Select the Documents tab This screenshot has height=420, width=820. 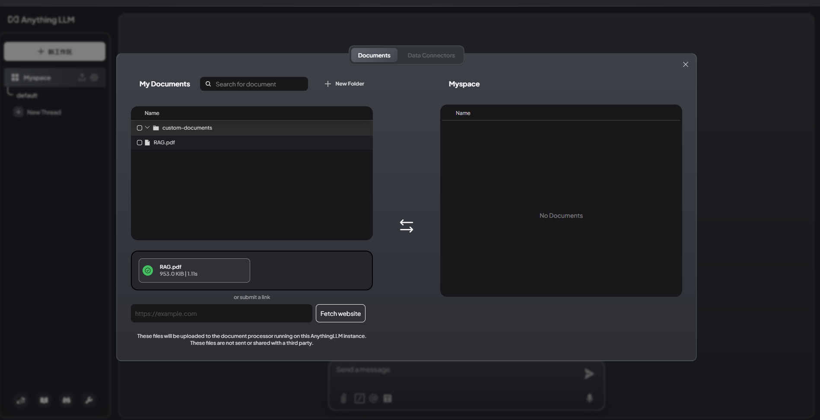click(374, 55)
